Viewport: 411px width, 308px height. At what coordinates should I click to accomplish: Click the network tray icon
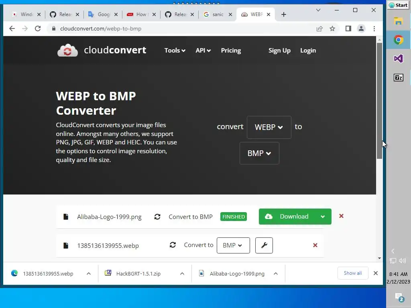click(x=393, y=261)
